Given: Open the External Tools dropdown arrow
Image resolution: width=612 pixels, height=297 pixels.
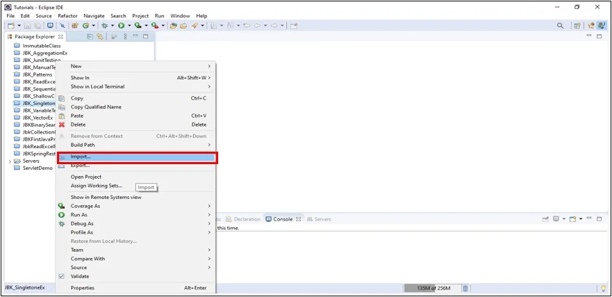Looking at the screenshot, I should (x=163, y=26).
